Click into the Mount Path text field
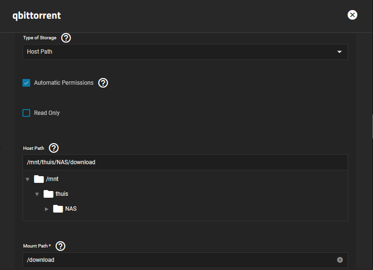 180,260
